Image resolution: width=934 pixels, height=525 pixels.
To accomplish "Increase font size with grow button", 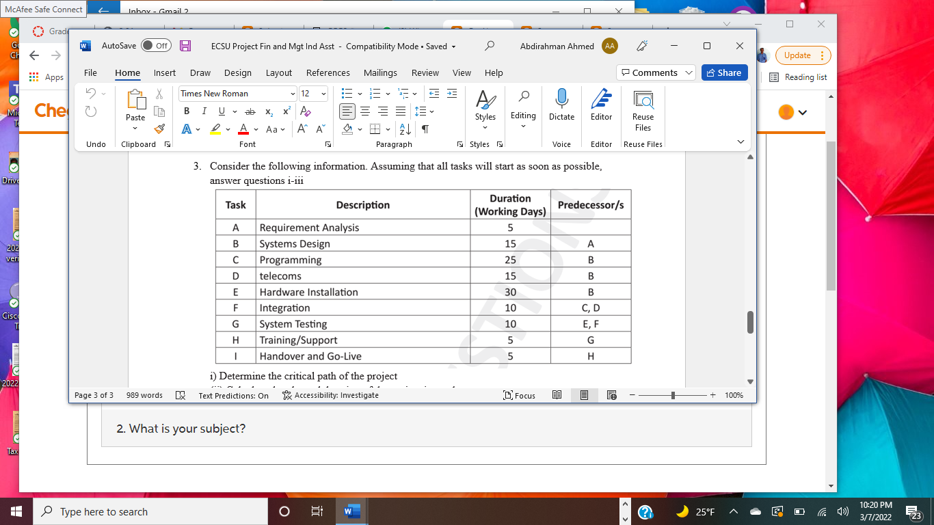I will click(x=303, y=129).
